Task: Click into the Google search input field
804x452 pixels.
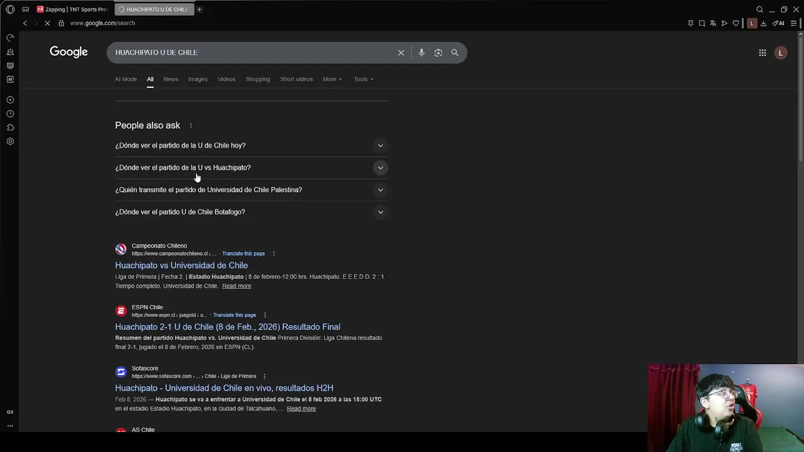Action: [251, 53]
